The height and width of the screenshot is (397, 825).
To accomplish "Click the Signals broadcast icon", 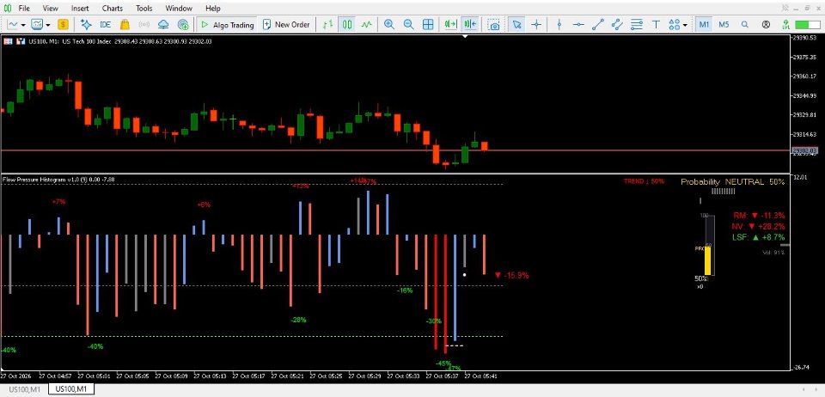I will click(x=144, y=24).
